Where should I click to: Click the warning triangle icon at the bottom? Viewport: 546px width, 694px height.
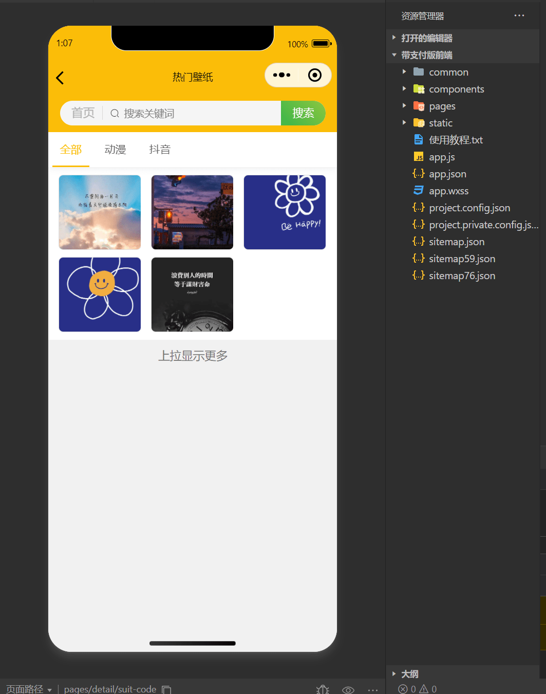[424, 689]
